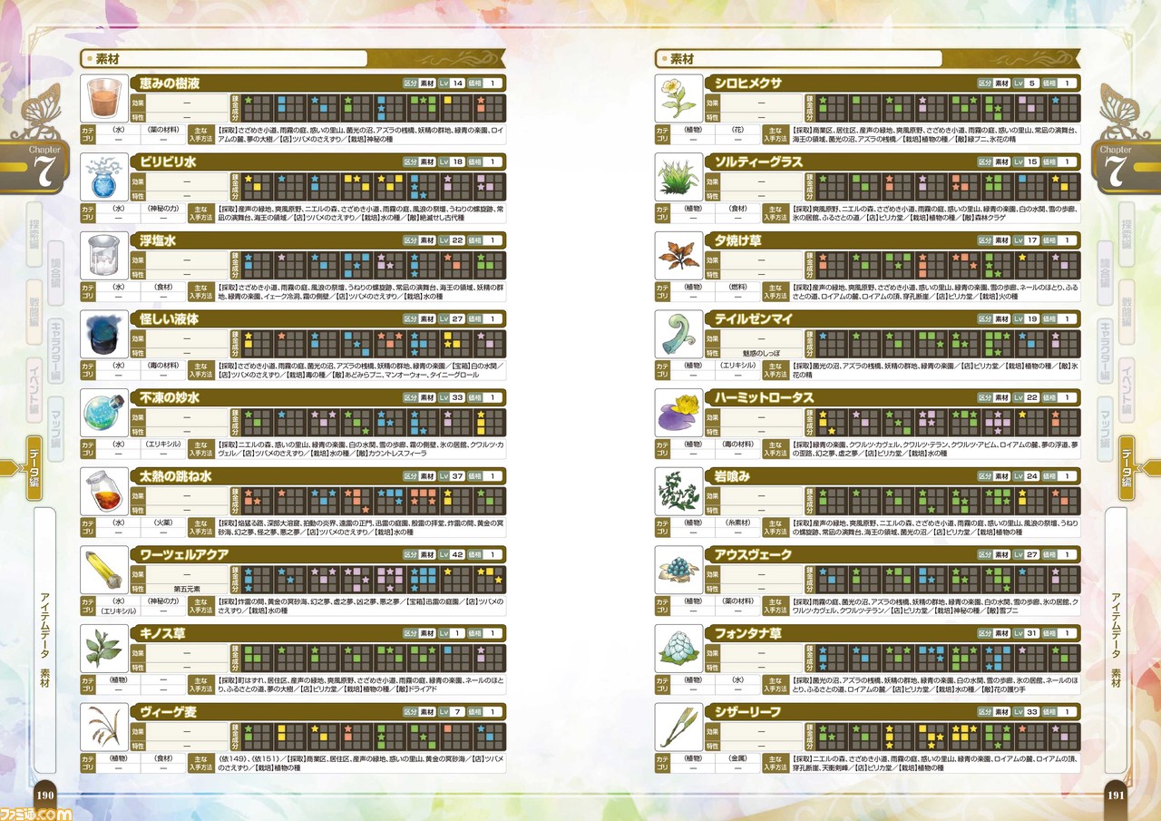Screen dimensions: 1161x821
Task: Click the テイルゼンマイ curled fern icon
Action: (x=679, y=335)
